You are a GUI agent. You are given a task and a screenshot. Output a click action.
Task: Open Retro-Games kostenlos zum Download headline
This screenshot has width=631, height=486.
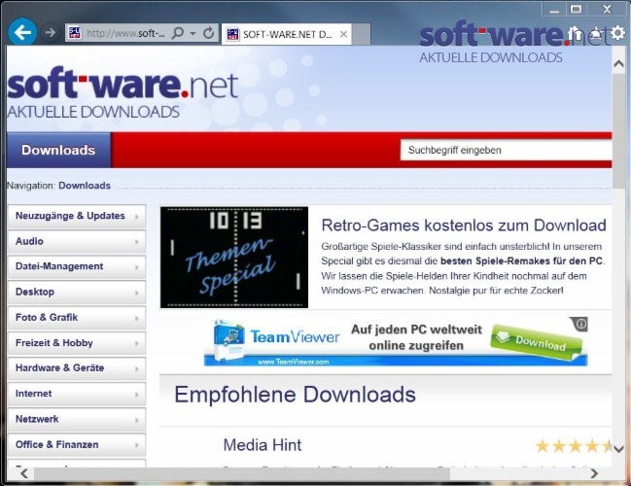point(464,226)
